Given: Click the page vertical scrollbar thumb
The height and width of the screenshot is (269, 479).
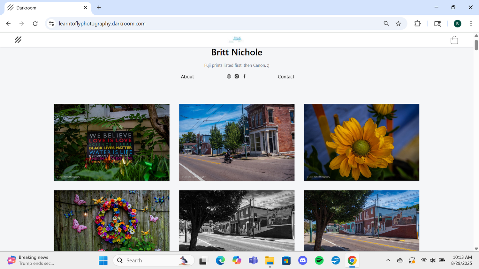Looking at the screenshot, I should (476, 45).
